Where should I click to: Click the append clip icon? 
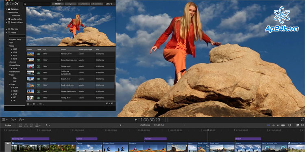point(31,125)
